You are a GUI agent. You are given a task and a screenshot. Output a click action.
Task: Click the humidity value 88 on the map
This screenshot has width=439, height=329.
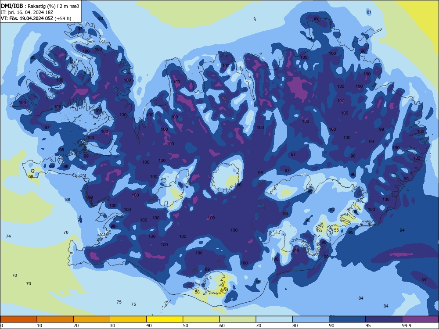pyautogui.click(x=68, y=200)
